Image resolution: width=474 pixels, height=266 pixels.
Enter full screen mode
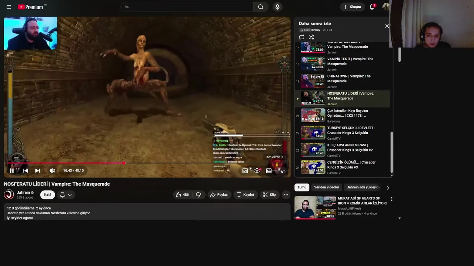(x=281, y=170)
